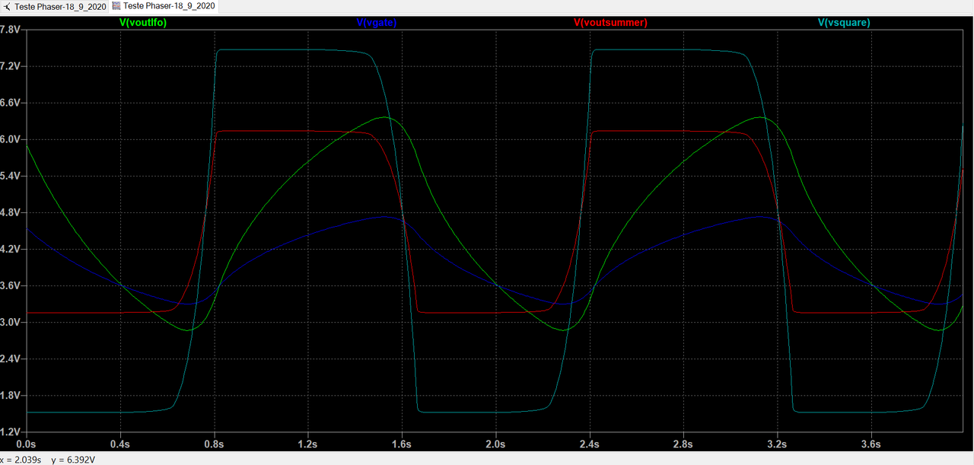Select the green V(voutlfo) trace label
Viewport: 974px width, 465px height.
tap(143, 23)
